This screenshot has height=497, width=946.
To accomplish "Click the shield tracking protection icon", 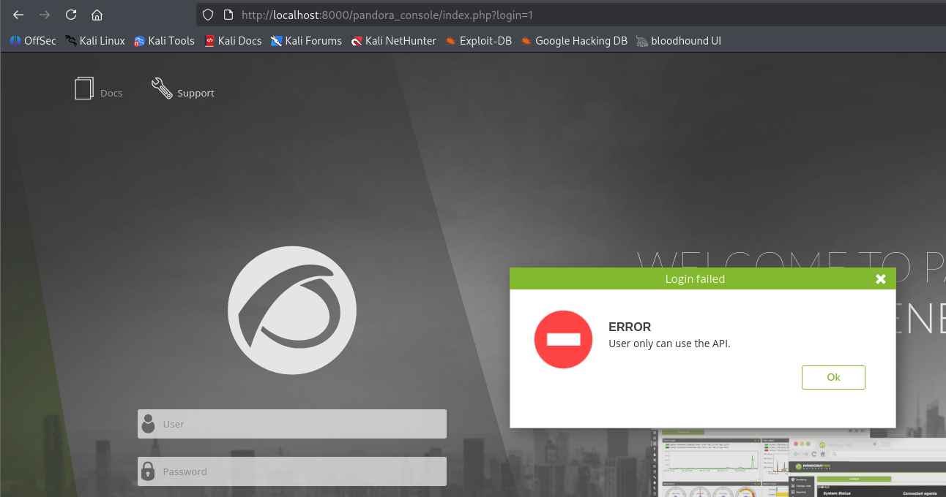I will point(208,15).
